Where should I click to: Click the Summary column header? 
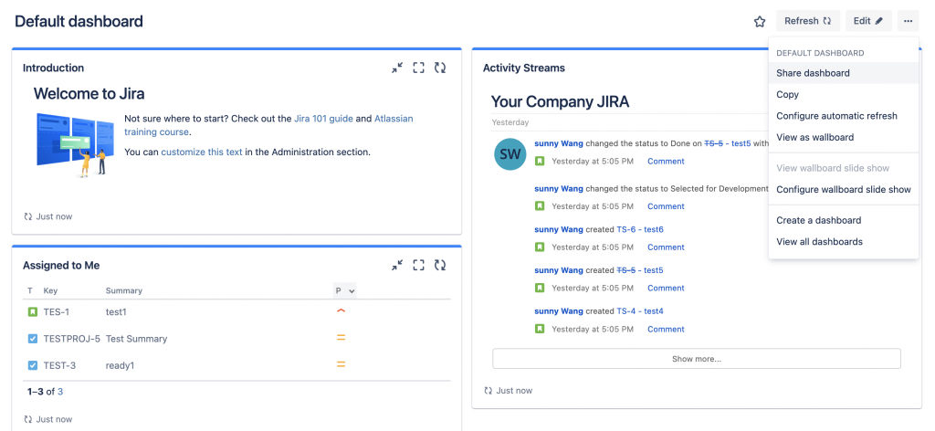pyautogui.click(x=124, y=291)
